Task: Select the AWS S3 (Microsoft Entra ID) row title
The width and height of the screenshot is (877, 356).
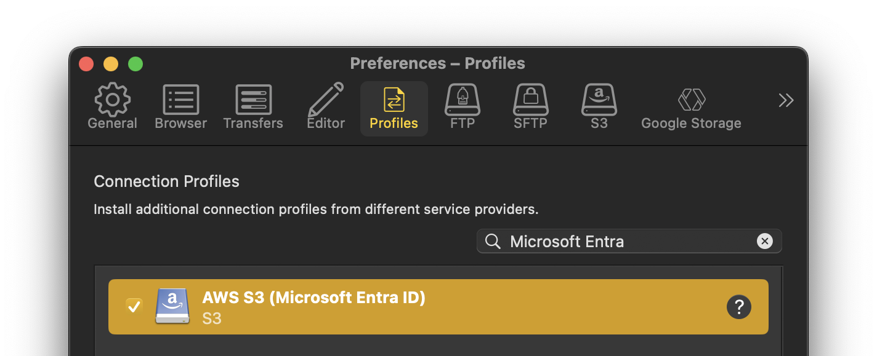Action: [x=313, y=298]
